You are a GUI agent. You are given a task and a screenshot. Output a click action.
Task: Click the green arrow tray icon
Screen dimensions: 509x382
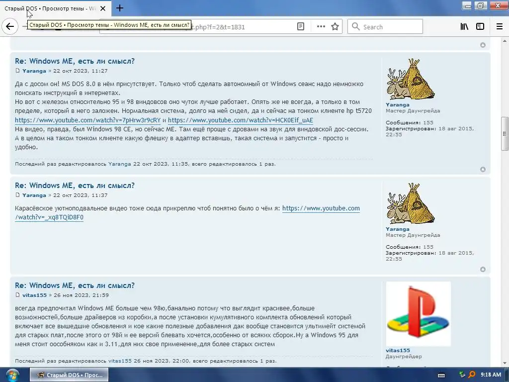[462, 375]
